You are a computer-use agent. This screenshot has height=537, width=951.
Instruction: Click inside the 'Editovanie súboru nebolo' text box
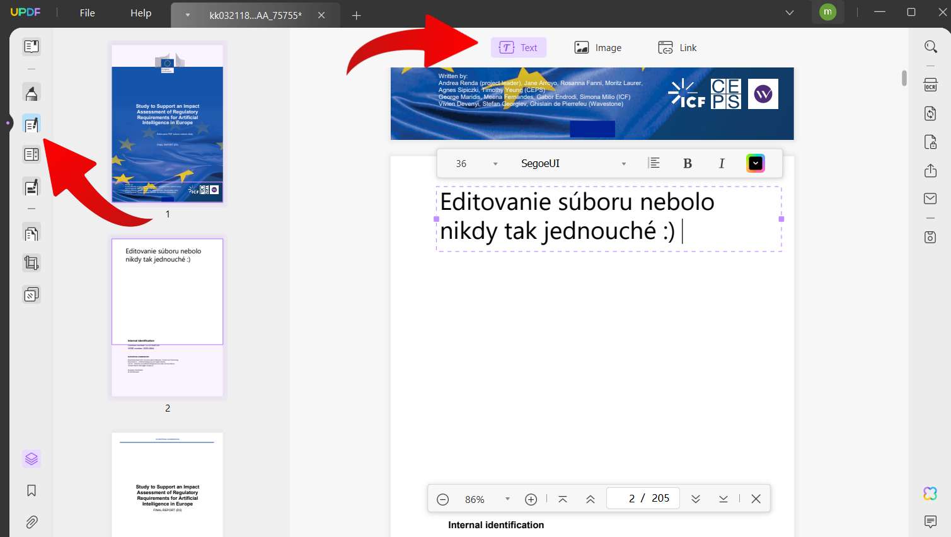pyautogui.click(x=609, y=219)
